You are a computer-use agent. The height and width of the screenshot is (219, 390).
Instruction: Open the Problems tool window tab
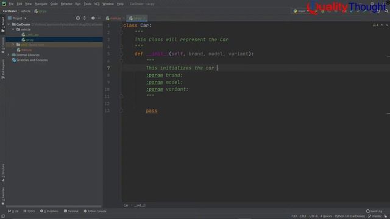(x=49, y=211)
